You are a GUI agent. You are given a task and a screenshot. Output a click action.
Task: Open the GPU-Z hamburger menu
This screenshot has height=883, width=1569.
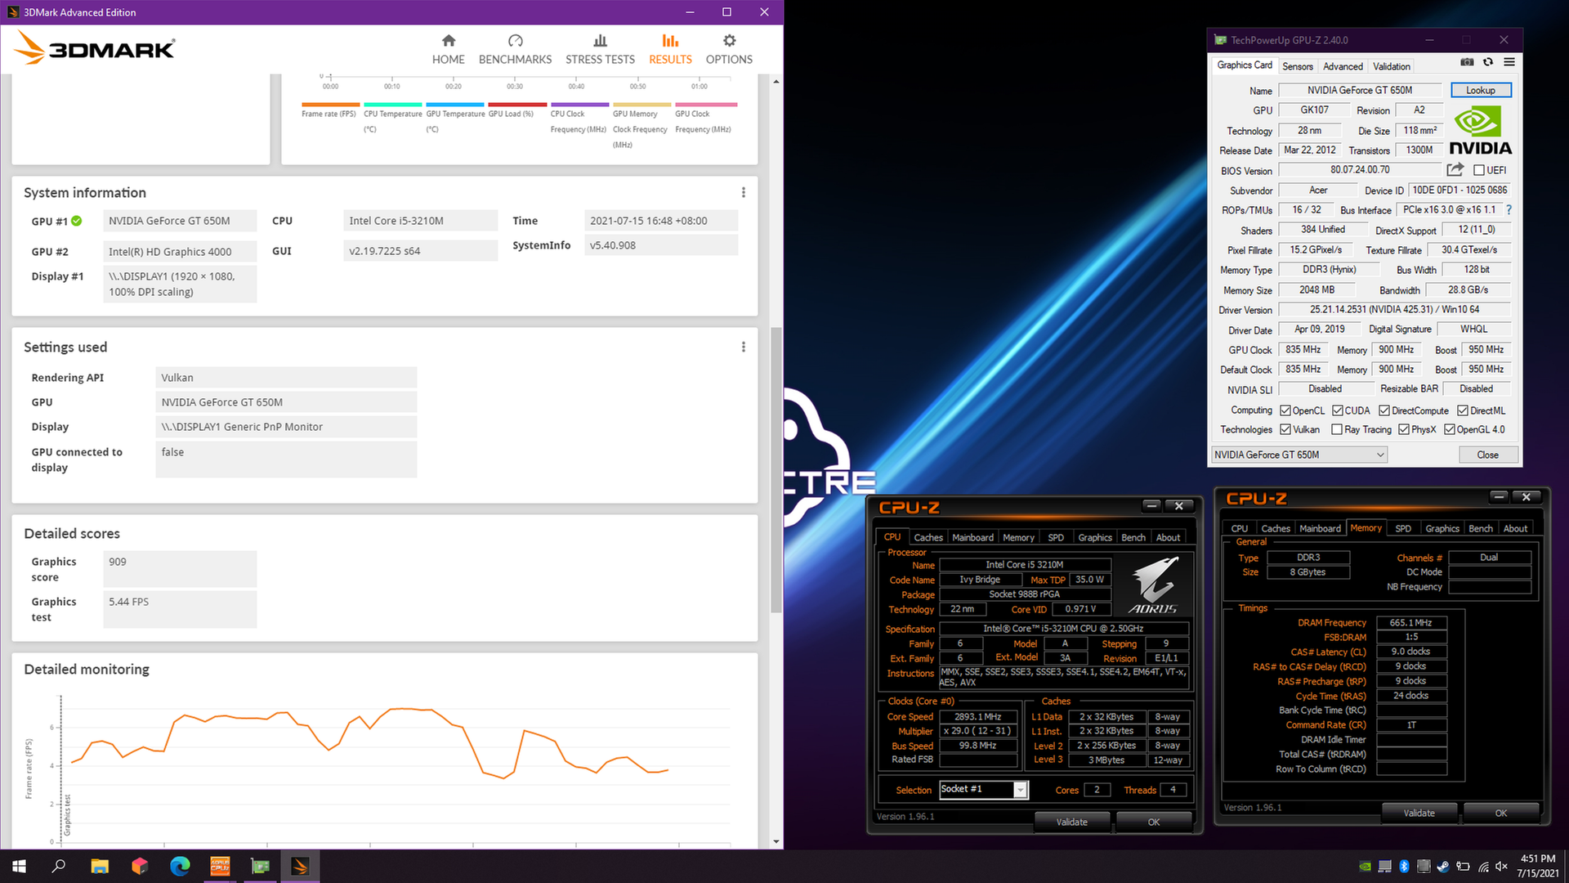(x=1509, y=62)
